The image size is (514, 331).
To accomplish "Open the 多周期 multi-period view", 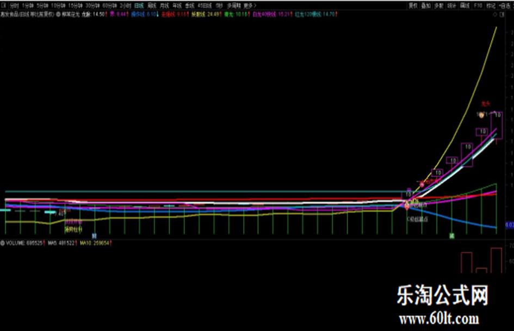I will 234,5.
